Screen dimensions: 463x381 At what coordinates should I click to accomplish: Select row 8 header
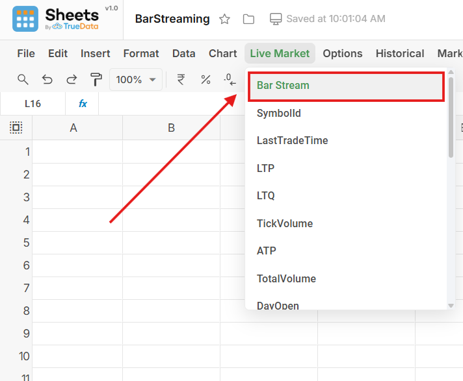16,310
